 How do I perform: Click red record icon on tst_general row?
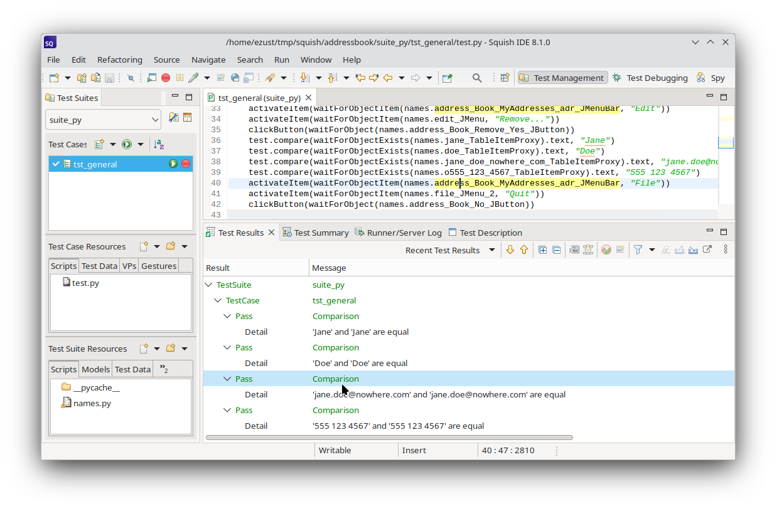186,164
